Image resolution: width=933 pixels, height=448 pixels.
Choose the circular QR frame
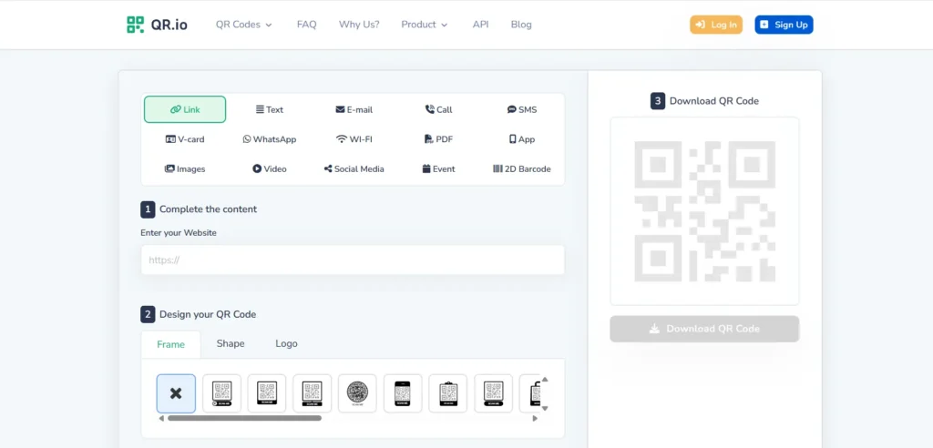click(x=357, y=393)
